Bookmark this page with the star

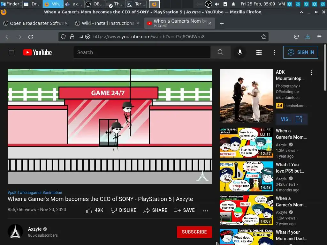tap(263, 37)
